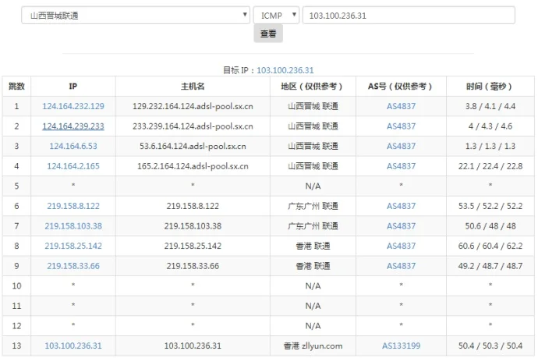This screenshot has width=538, height=358.
Task: Select latency 53.5 / 52.2 / 52.2
Action: (490, 206)
